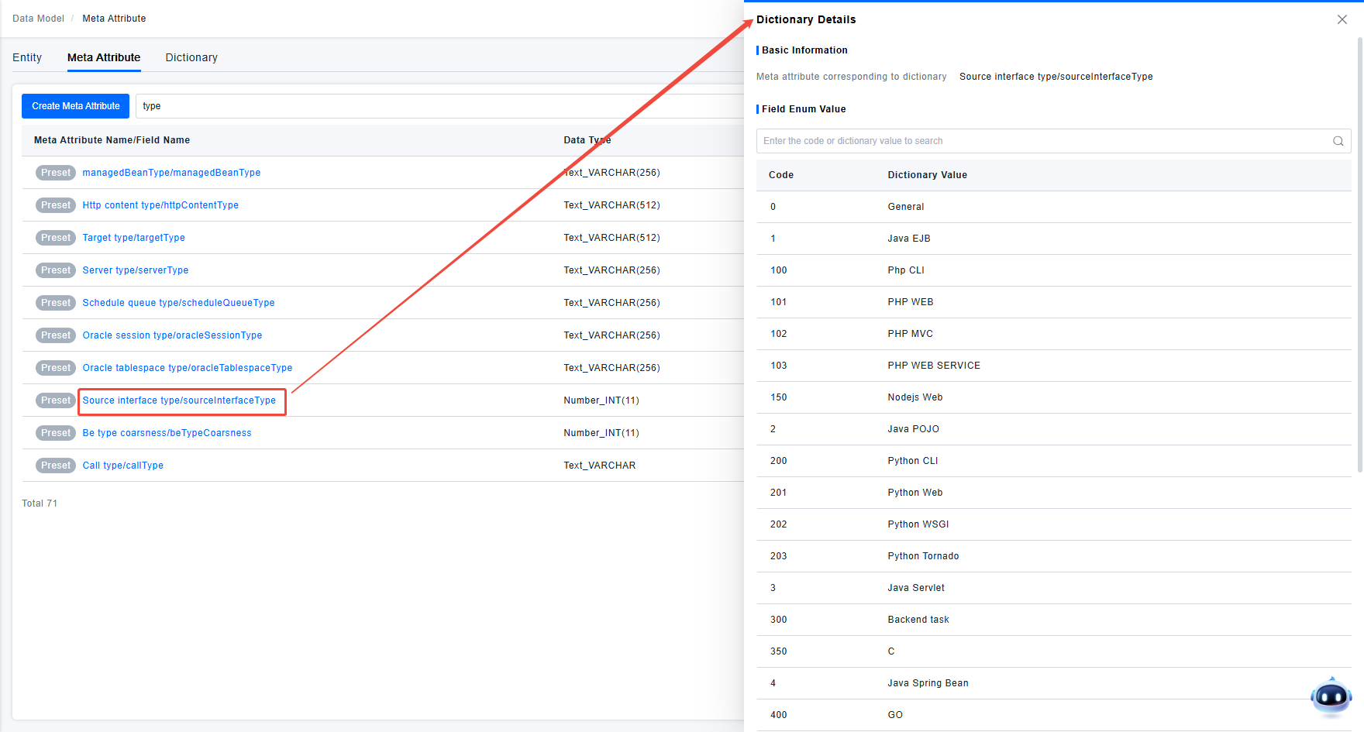Viewport: 1364px width, 732px height.
Task: Click the Create Meta Attribute button
Action: (x=75, y=106)
